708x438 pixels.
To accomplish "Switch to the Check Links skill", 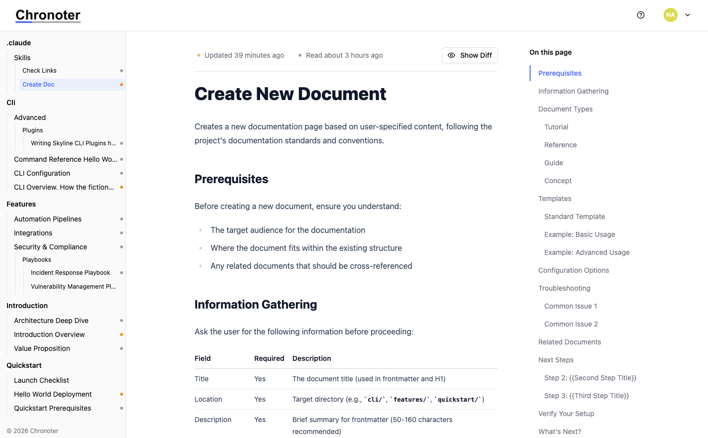I will 39,70.
